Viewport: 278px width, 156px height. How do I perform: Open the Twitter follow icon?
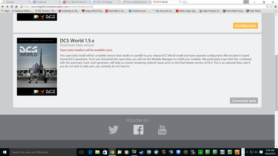(x=113, y=130)
